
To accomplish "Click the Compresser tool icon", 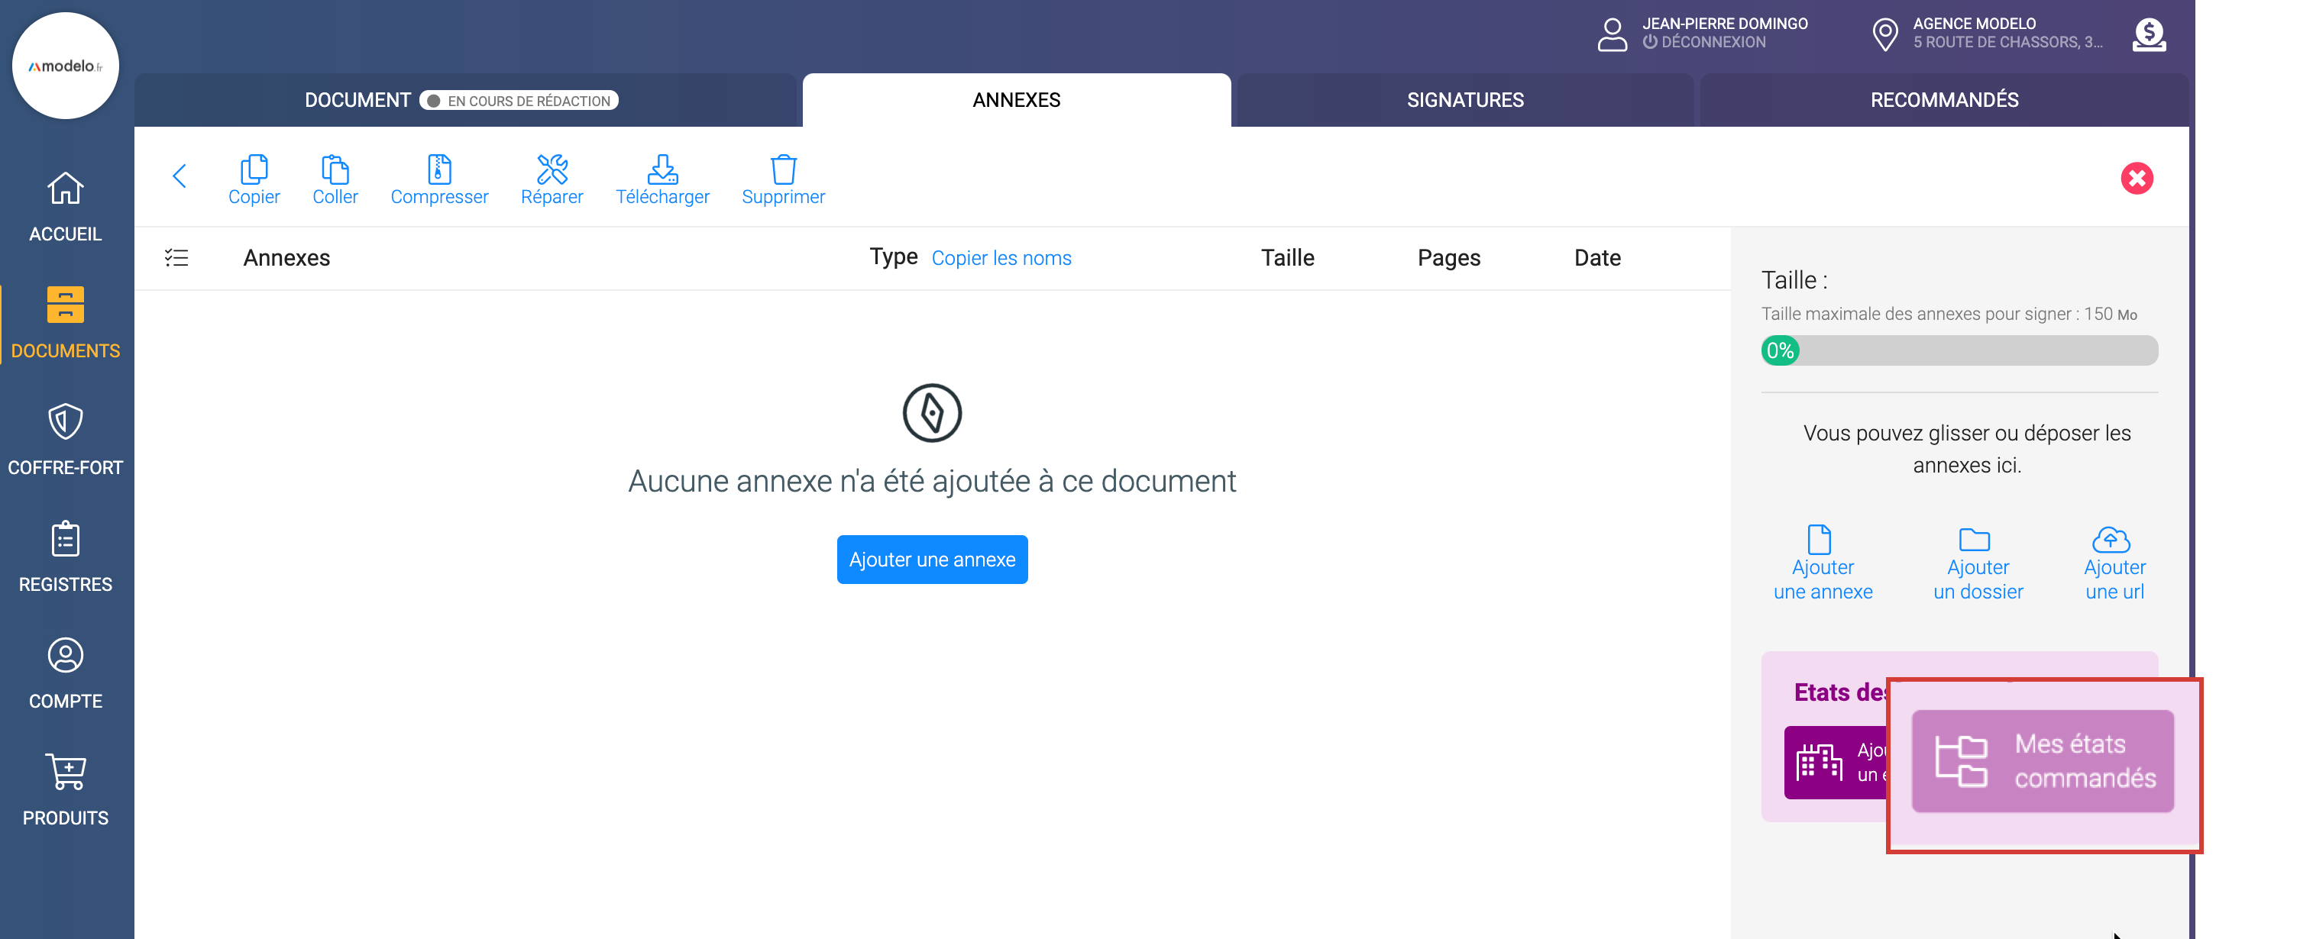I will click(439, 170).
